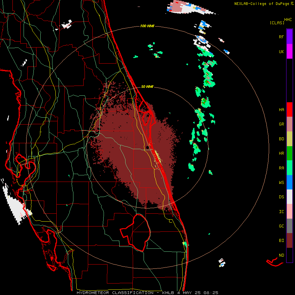Click the 100 NMI range ring label

[x=147, y=26]
